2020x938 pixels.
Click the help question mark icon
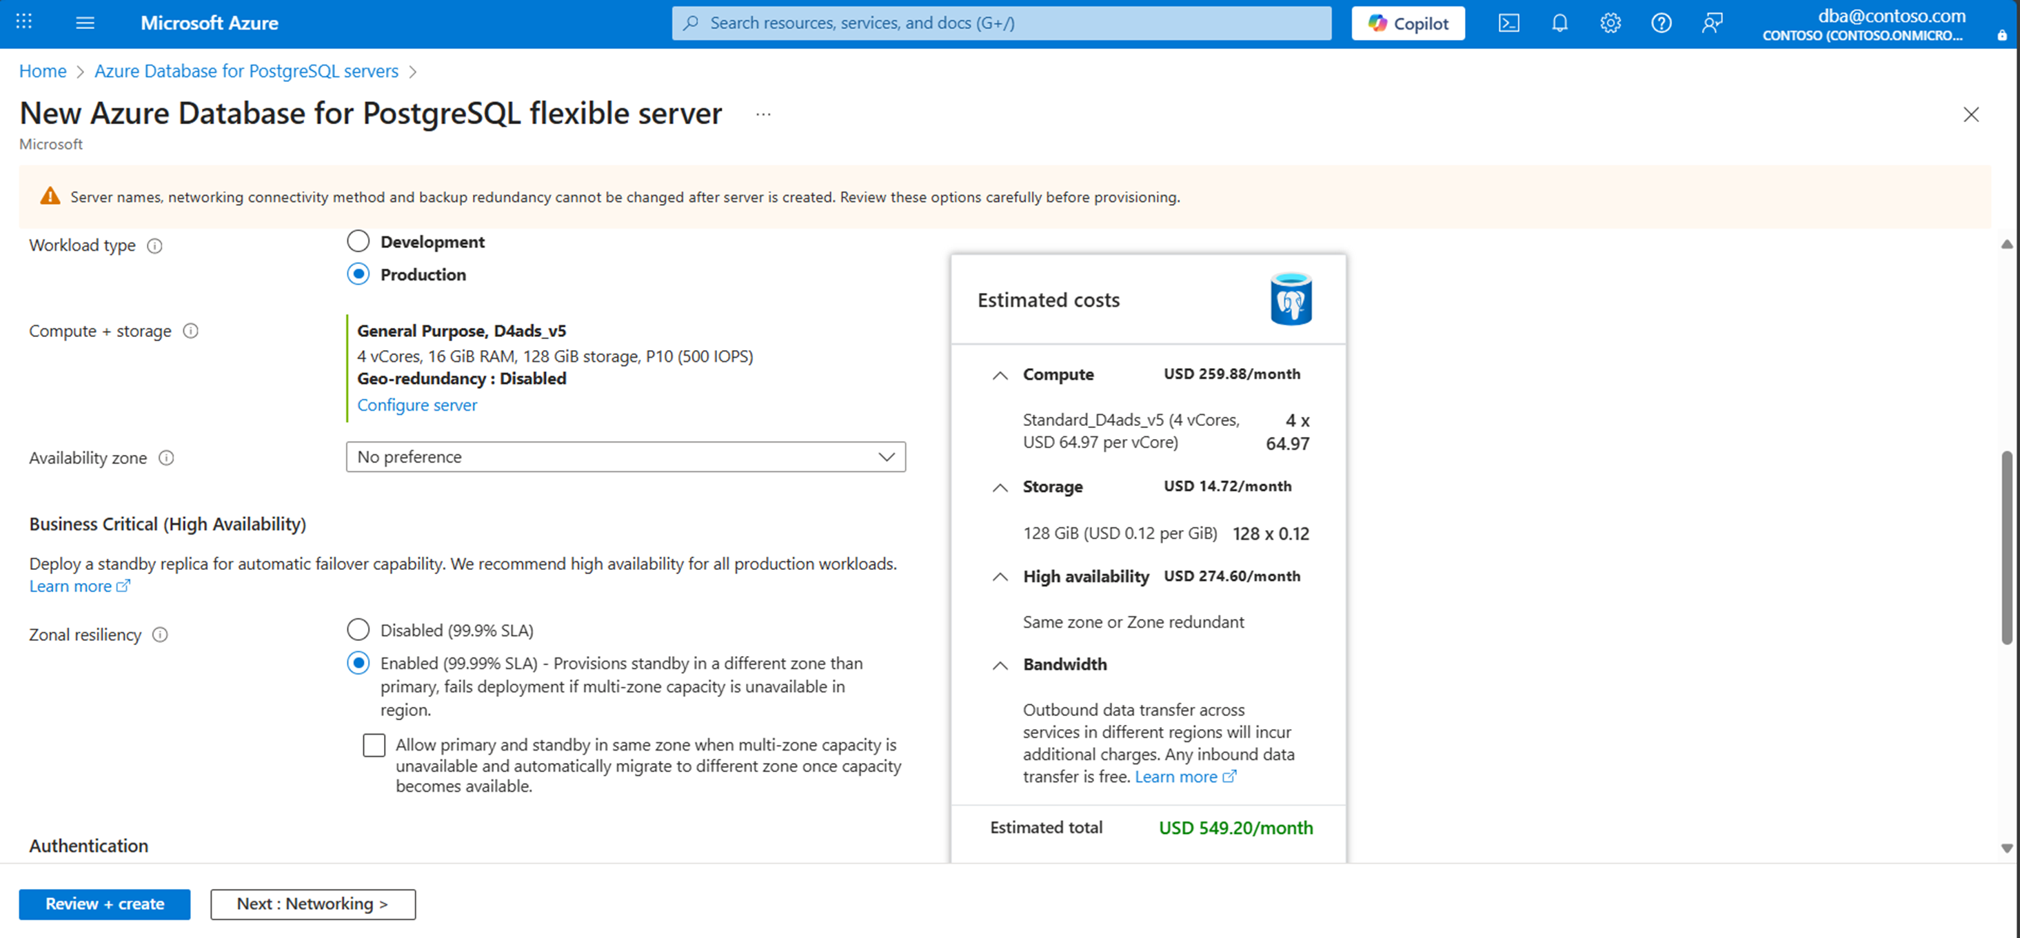click(x=1661, y=23)
